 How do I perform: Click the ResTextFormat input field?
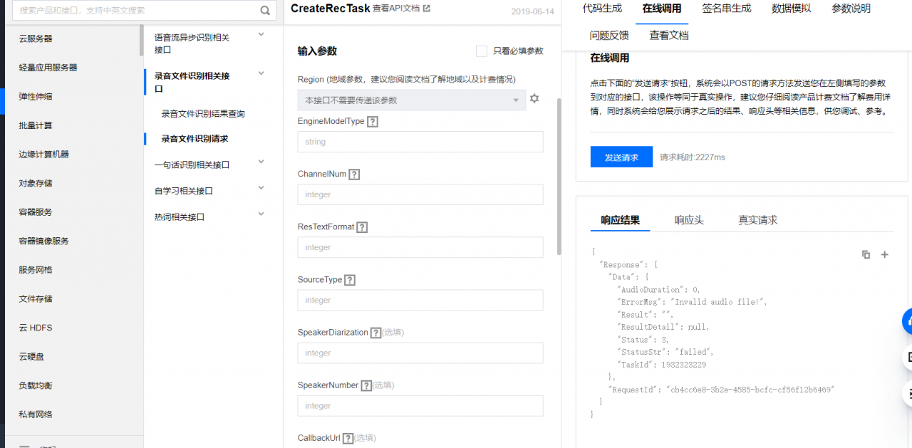point(420,247)
